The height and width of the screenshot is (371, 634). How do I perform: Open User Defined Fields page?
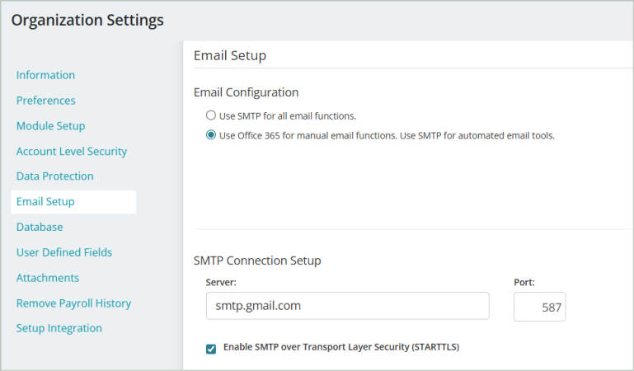point(63,252)
